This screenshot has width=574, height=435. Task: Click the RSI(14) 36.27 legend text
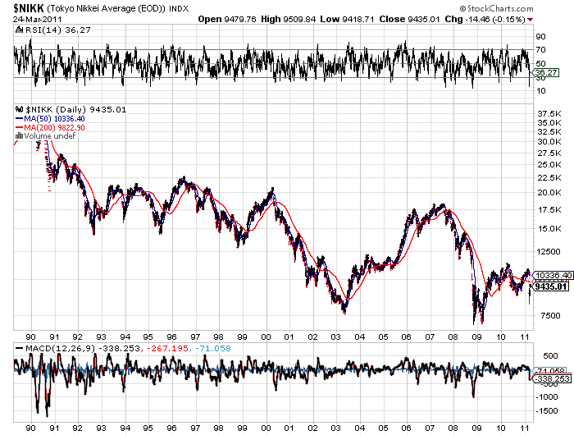(x=57, y=30)
